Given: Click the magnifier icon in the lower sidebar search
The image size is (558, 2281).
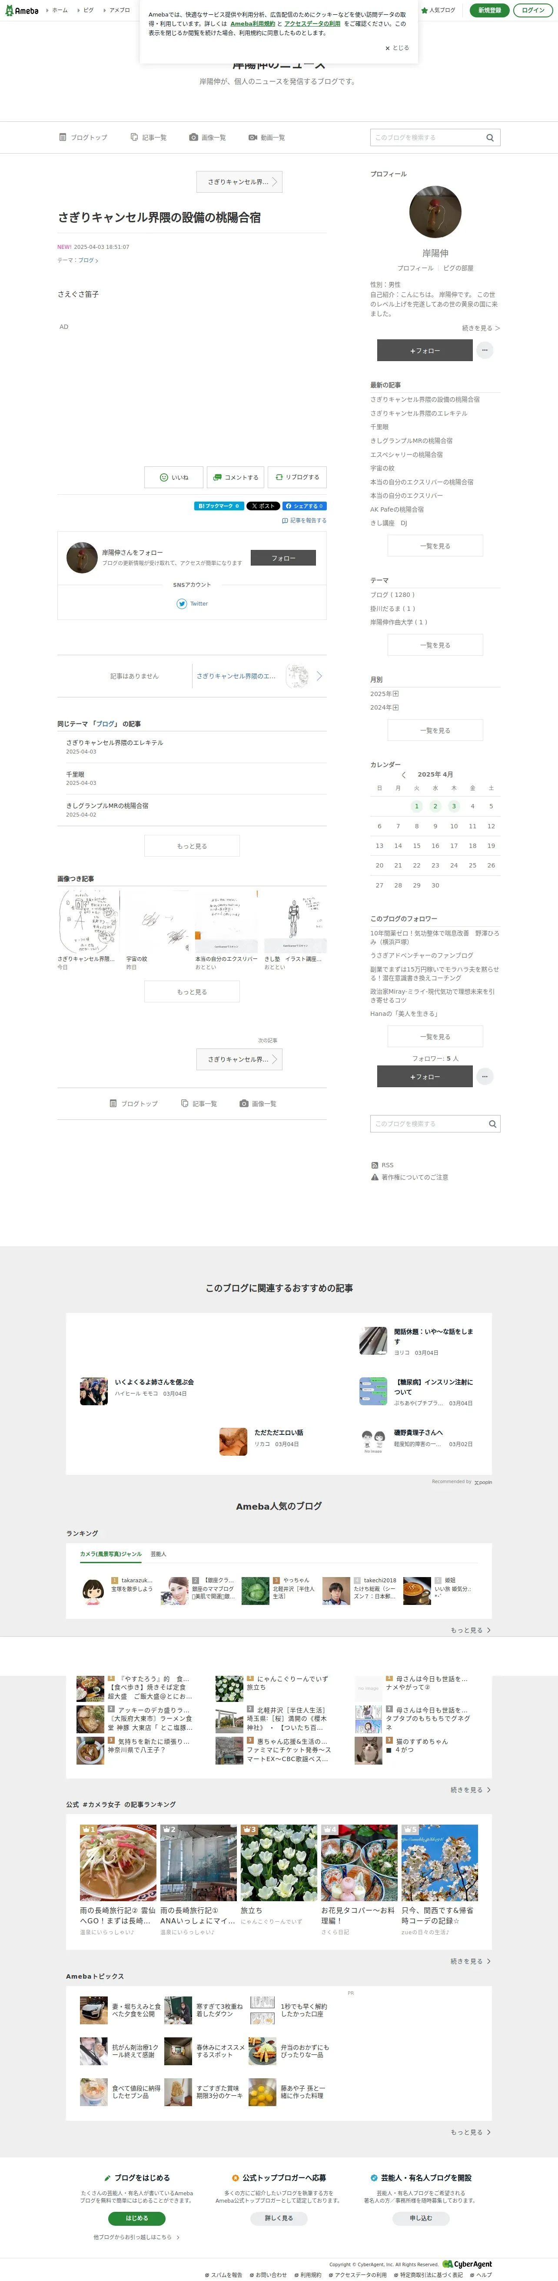Looking at the screenshot, I should coord(492,1124).
